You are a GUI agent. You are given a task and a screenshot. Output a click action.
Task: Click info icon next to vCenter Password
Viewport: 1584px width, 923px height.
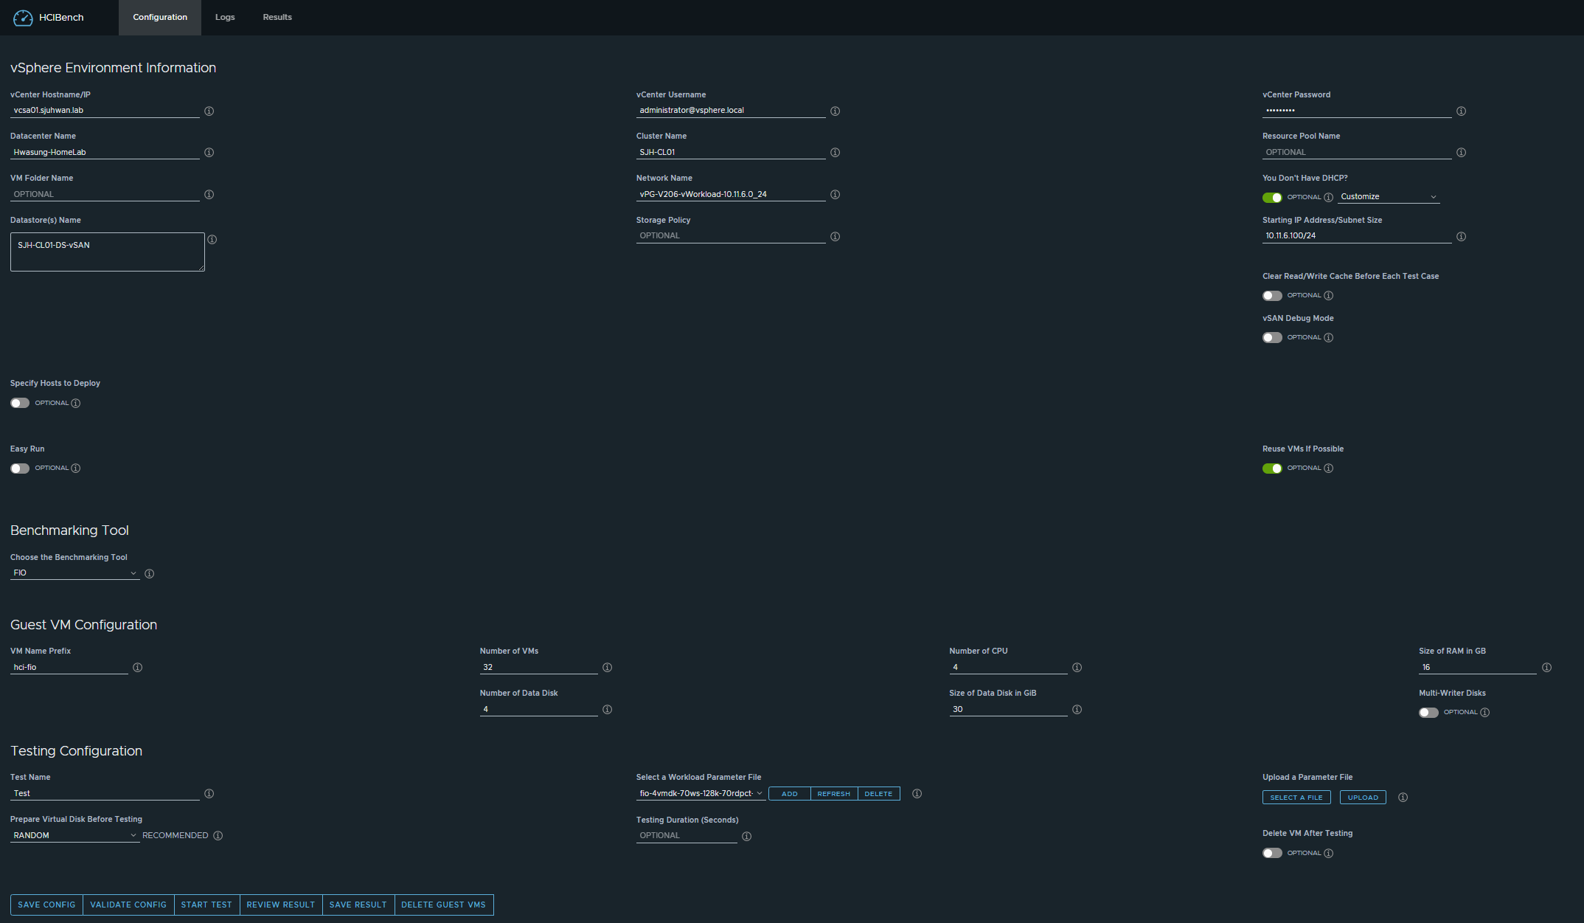(1461, 111)
